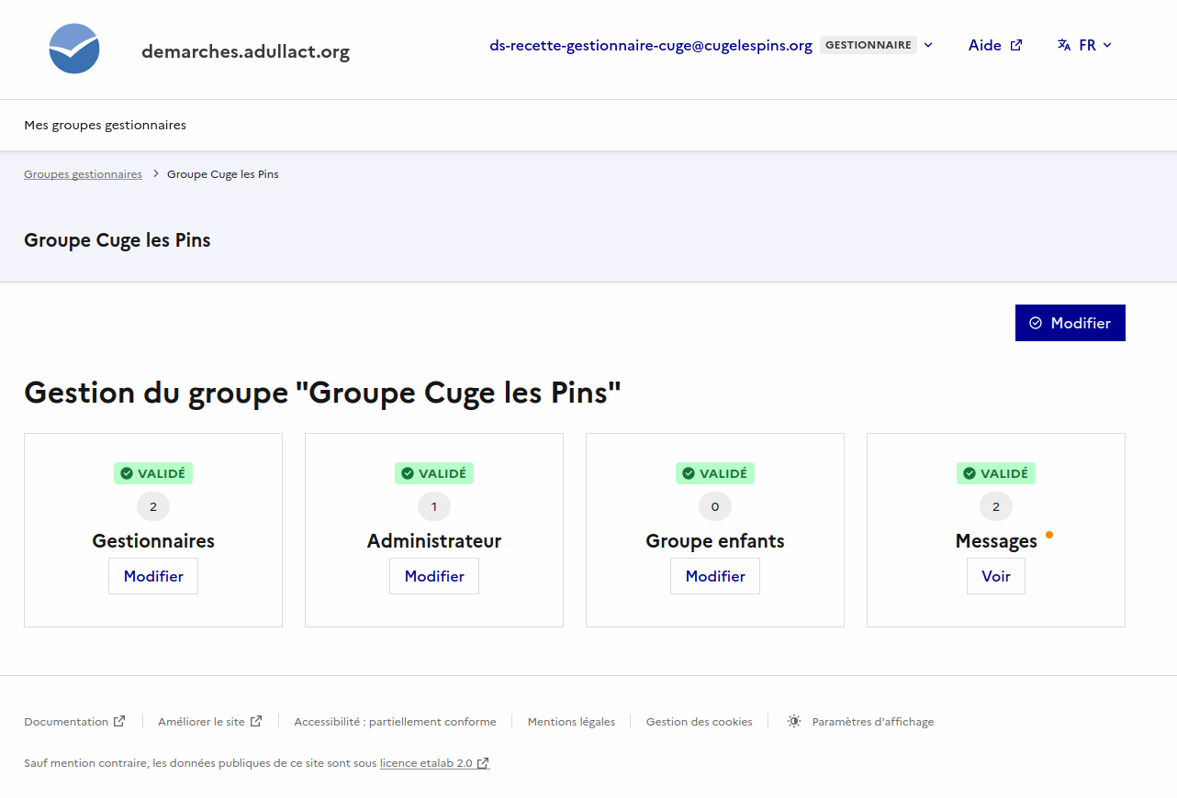Screen dimensions: 1177x798
Task: Click the display theme sun icon
Action: click(794, 721)
